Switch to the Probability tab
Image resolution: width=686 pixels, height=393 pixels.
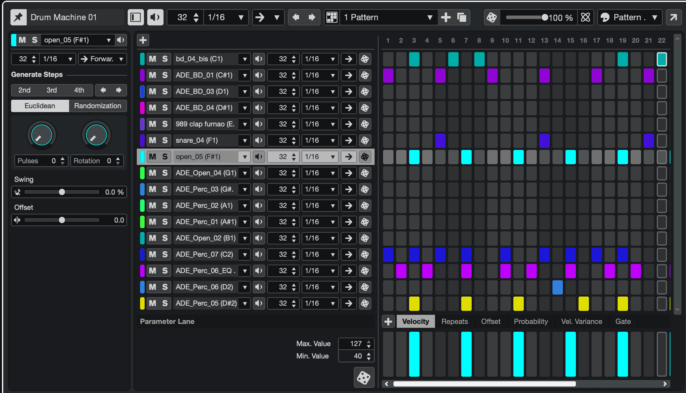point(531,322)
